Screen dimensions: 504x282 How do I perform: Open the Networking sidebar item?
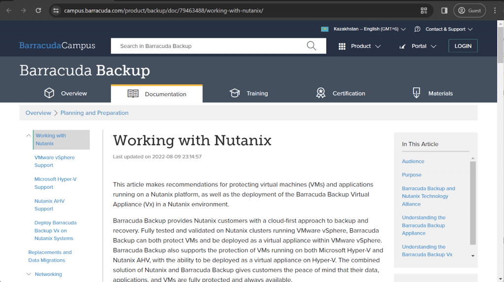click(48, 274)
